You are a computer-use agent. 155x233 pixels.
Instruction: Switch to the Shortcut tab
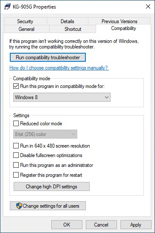[73, 29]
